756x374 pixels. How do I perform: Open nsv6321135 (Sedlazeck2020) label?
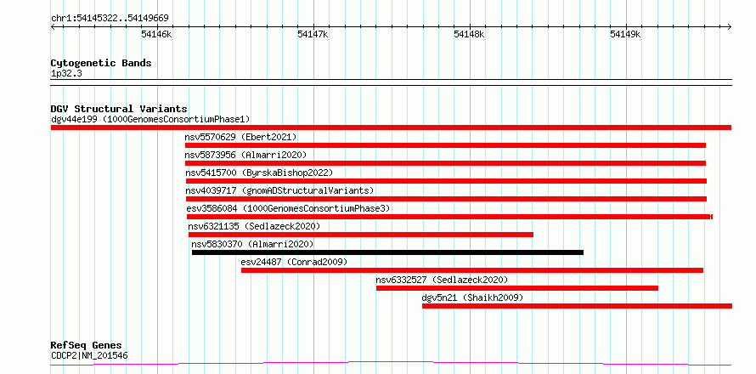[254, 226]
